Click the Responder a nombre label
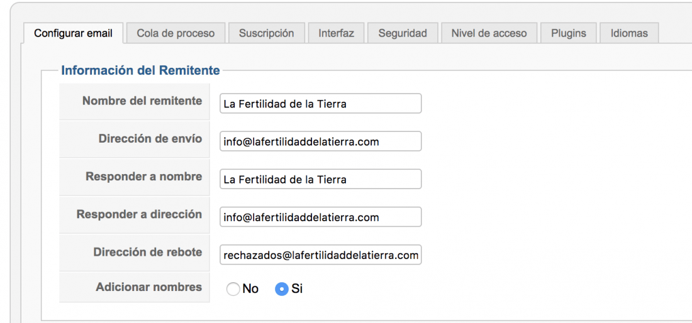The height and width of the screenshot is (323, 692). pyautogui.click(x=144, y=177)
